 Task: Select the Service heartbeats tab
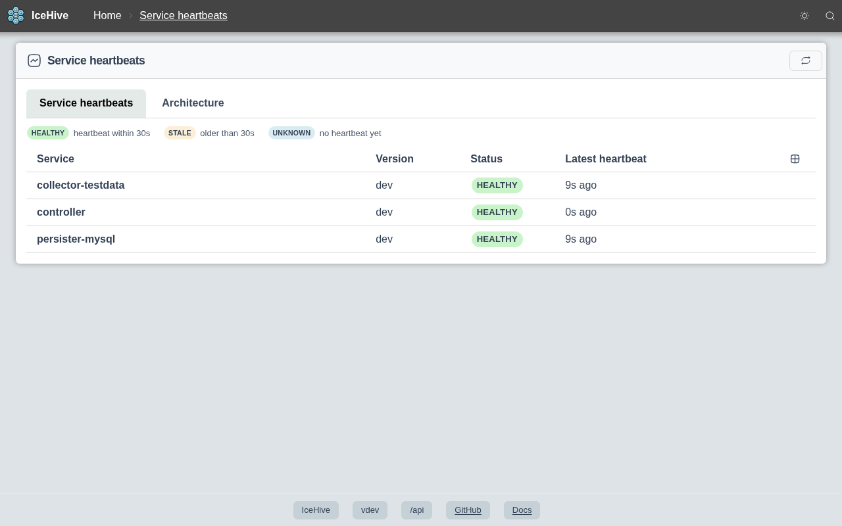click(86, 103)
